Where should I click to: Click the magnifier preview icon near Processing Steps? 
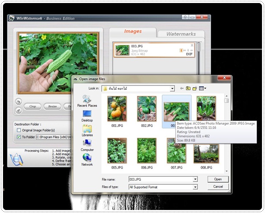pos(16,160)
